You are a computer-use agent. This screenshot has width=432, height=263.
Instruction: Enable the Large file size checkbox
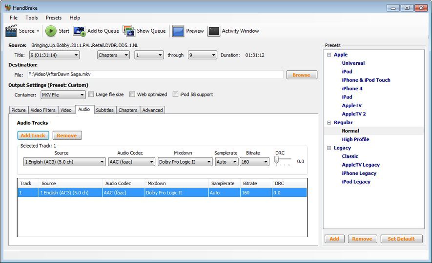pos(91,94)
